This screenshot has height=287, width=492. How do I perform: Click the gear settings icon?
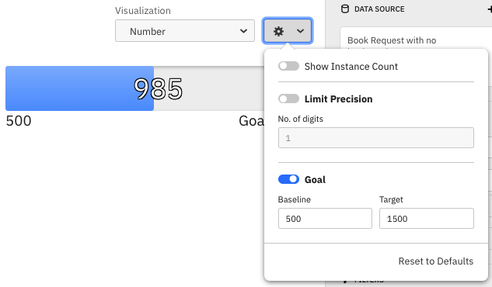pyautogui.click(x=278, y=31)
